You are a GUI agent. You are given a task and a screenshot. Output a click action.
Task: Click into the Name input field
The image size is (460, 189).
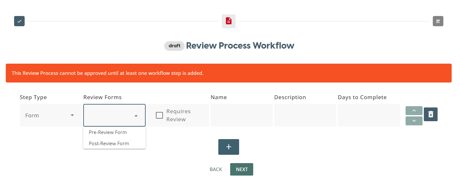[241, 115]
